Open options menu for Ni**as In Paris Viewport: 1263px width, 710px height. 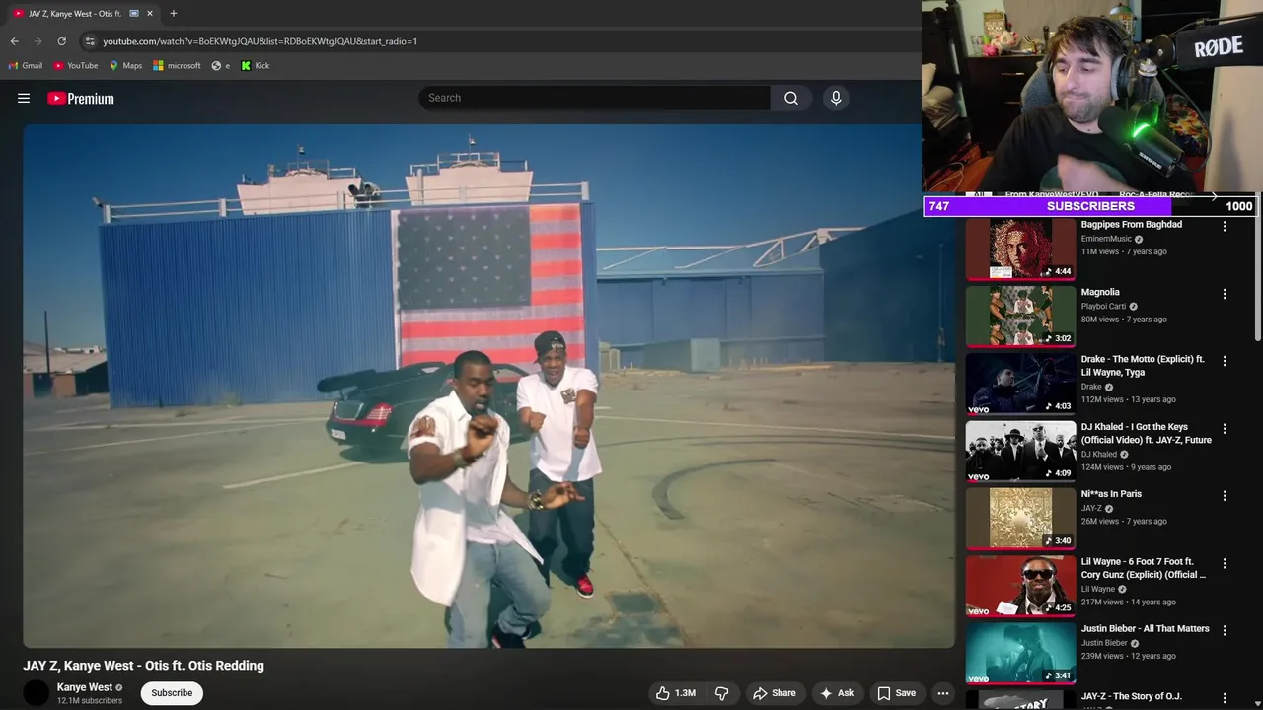click(x=1225, y=496)
